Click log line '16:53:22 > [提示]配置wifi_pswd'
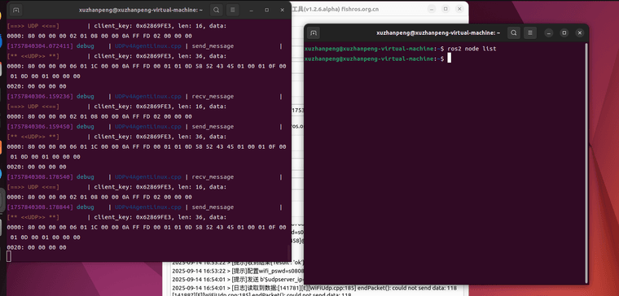Viewport: 619px width, 296px height. coord(238,271)
